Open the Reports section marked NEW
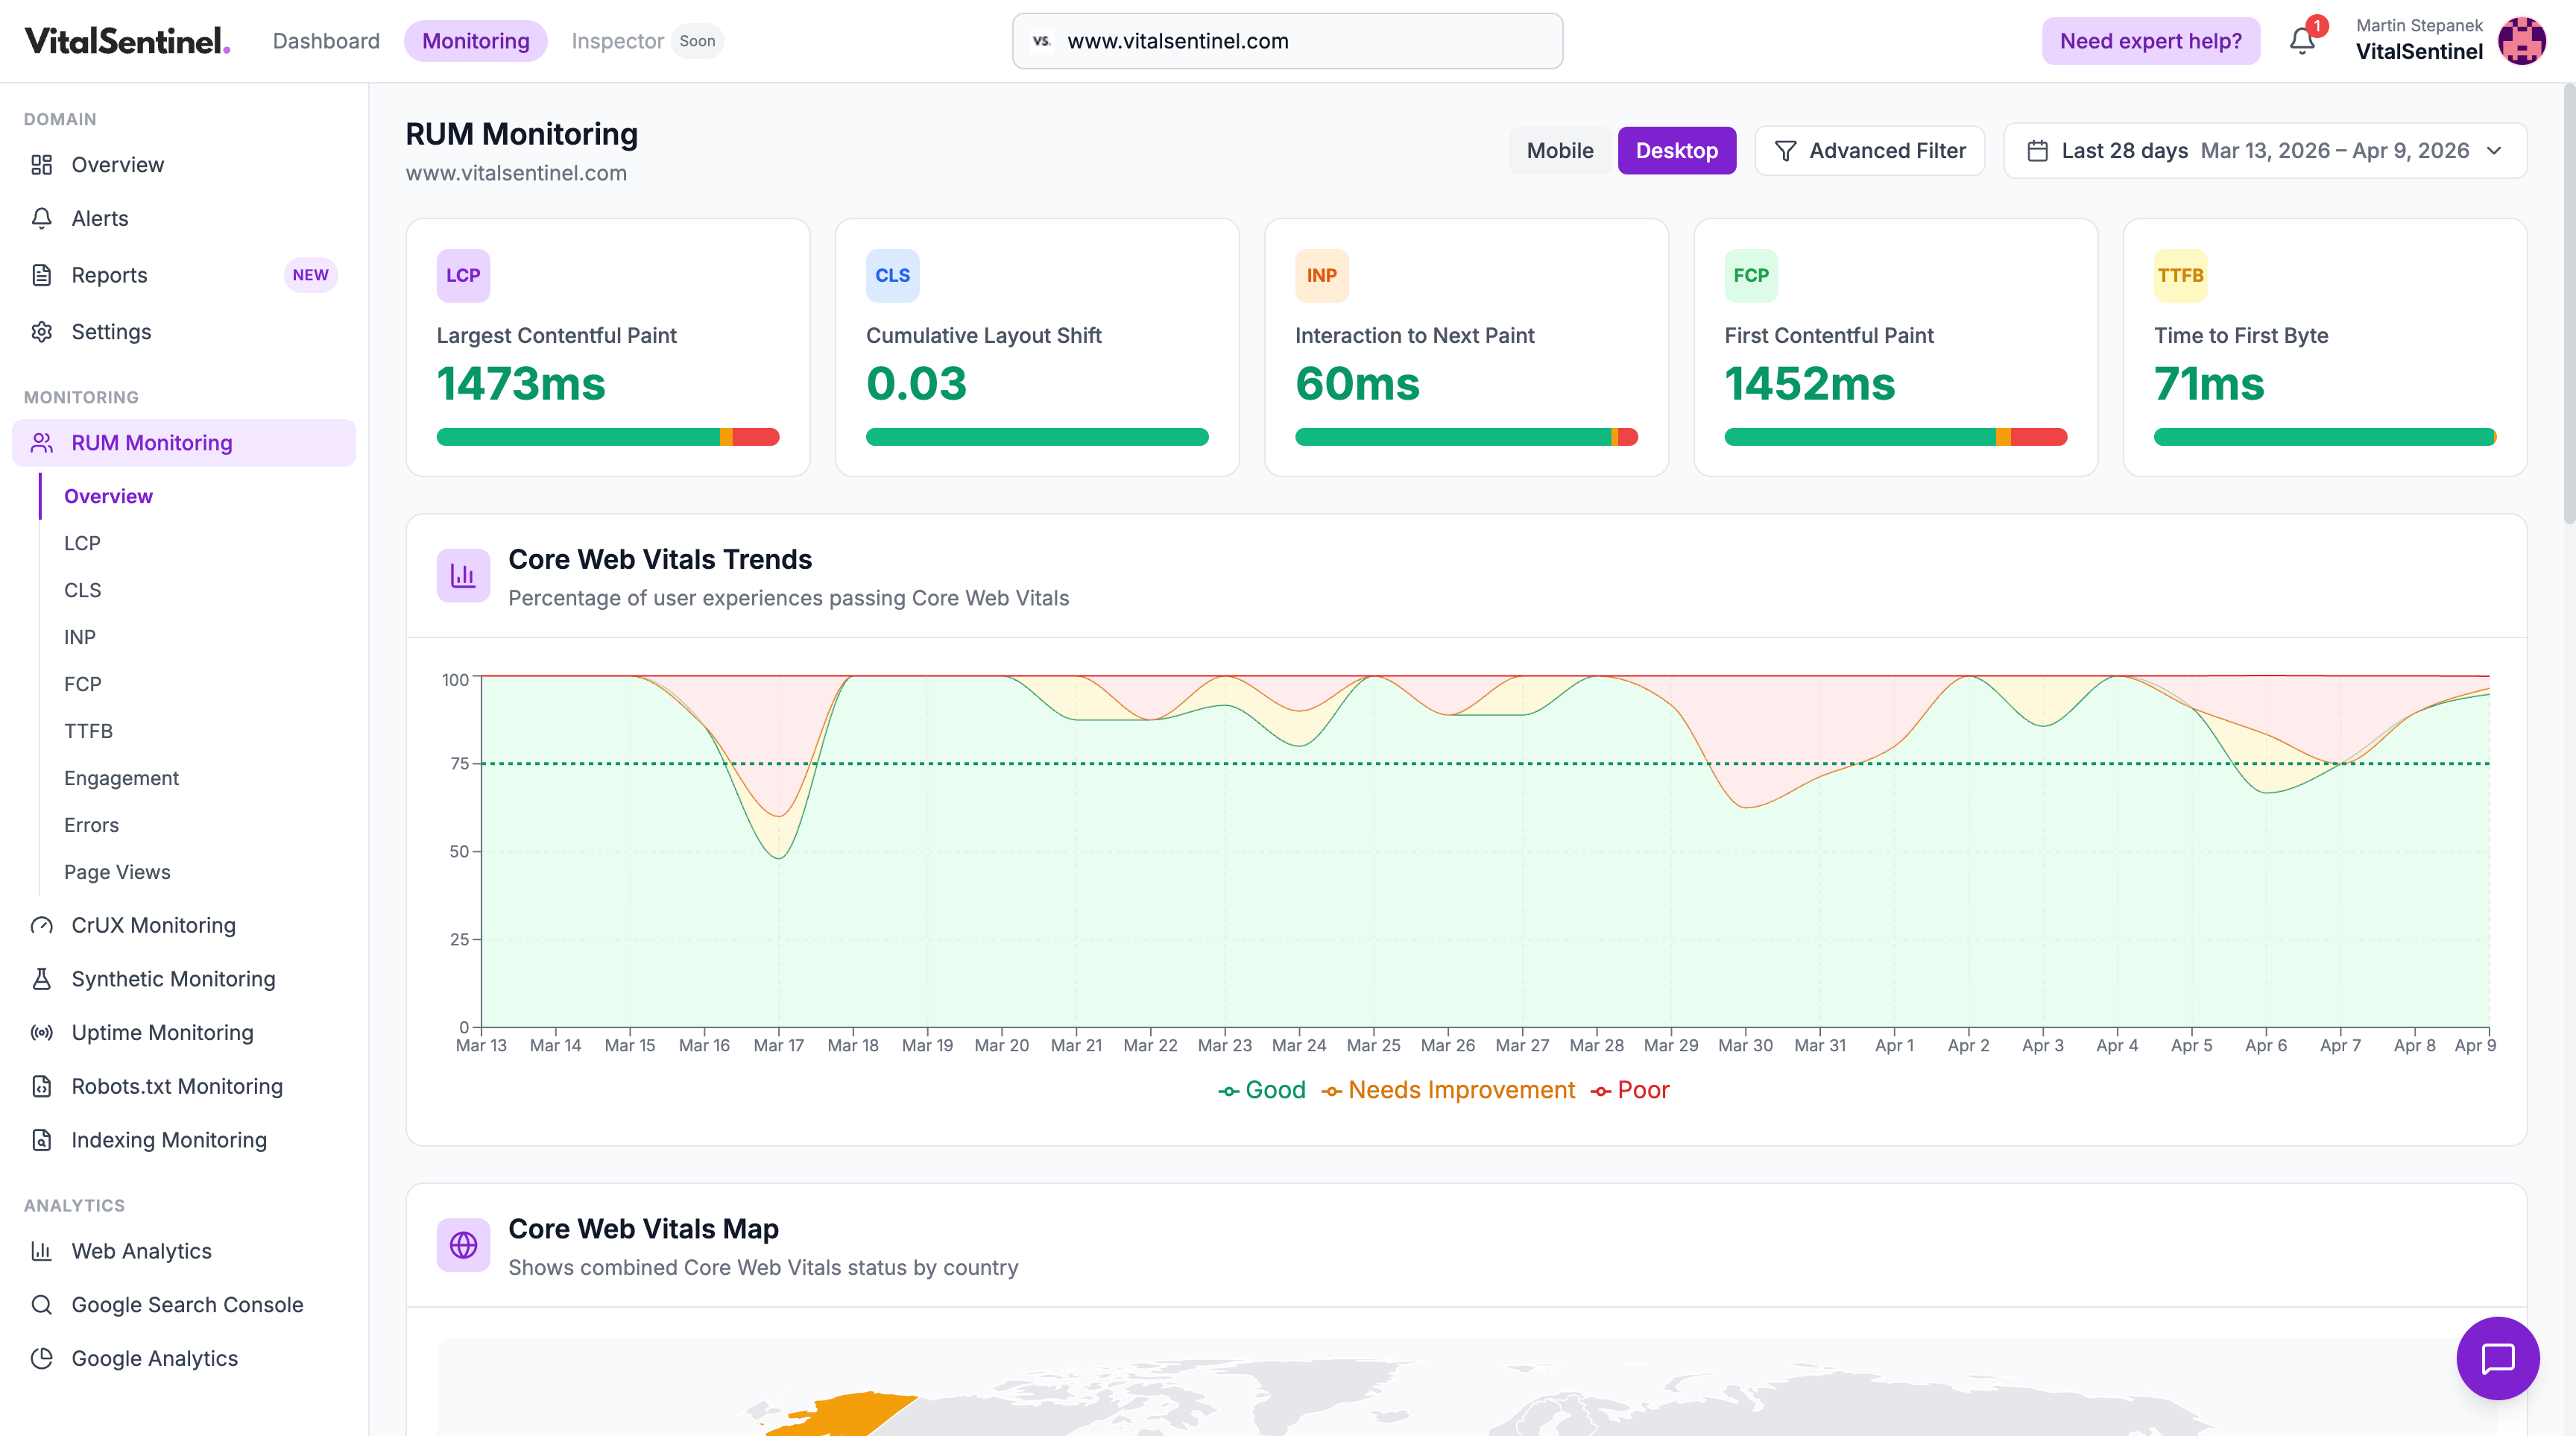Screen dimensions: 2576x1436 tap(109, 275)
